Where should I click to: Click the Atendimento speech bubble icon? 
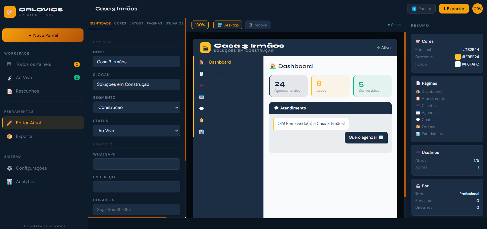click(276, 108)
